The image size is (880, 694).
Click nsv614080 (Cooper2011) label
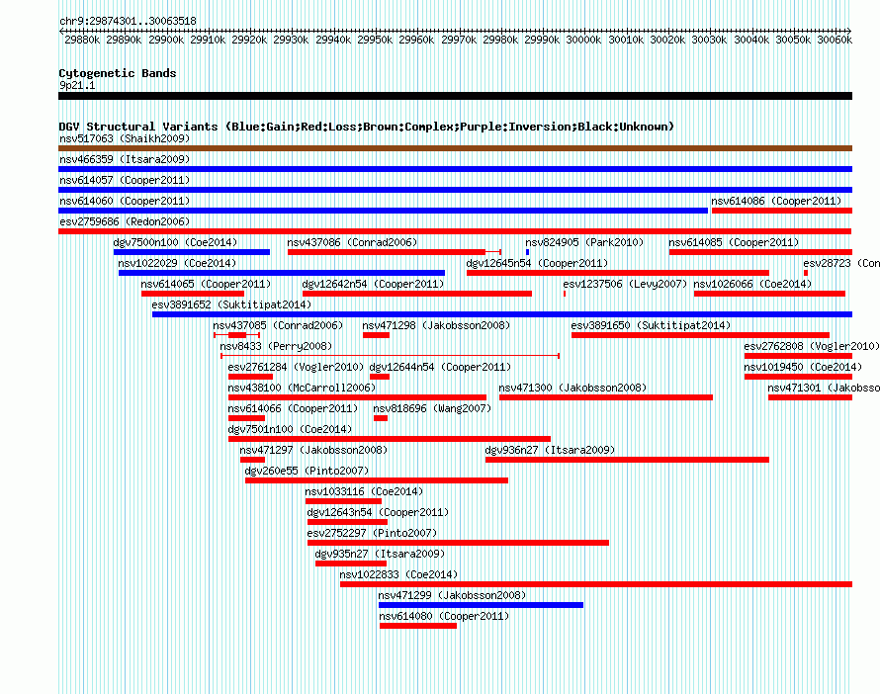click(x=444, y=616)
